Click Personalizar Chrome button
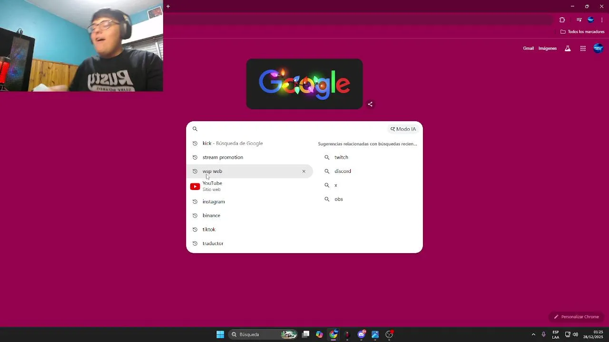This screenshot has height=342, width=609. point(576,317)
